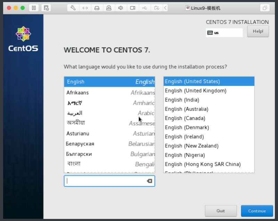This screenshot has width=278, height=221.
Task: Open the snapshot manager icon
Action: pos(46,8)
